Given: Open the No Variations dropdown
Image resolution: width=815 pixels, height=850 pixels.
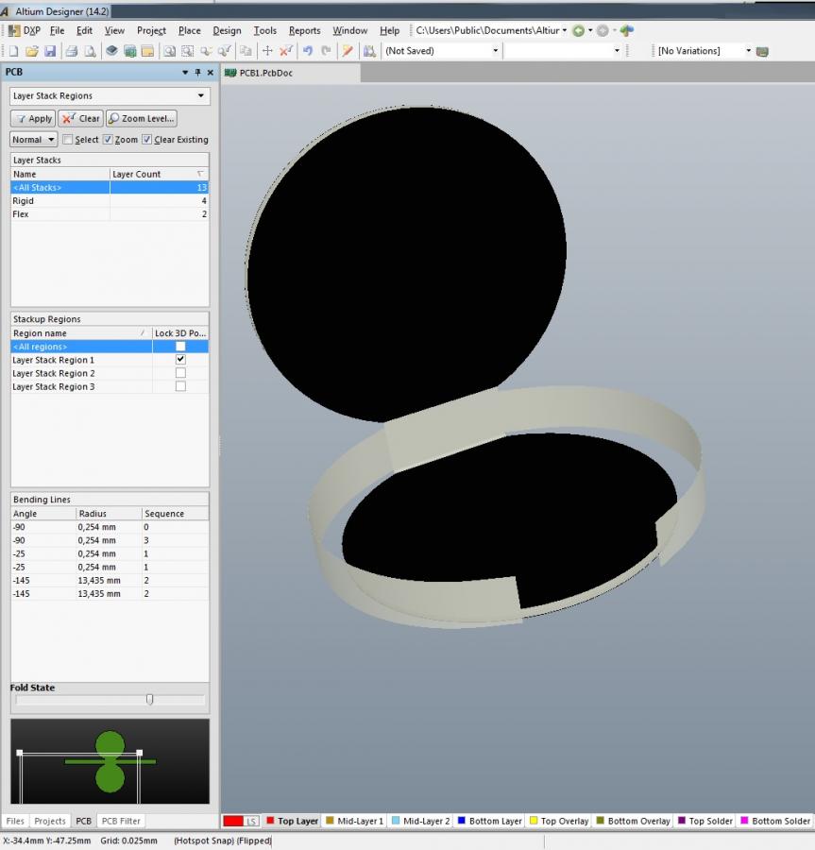Looking at the screenshot, I should pos(749,51).
